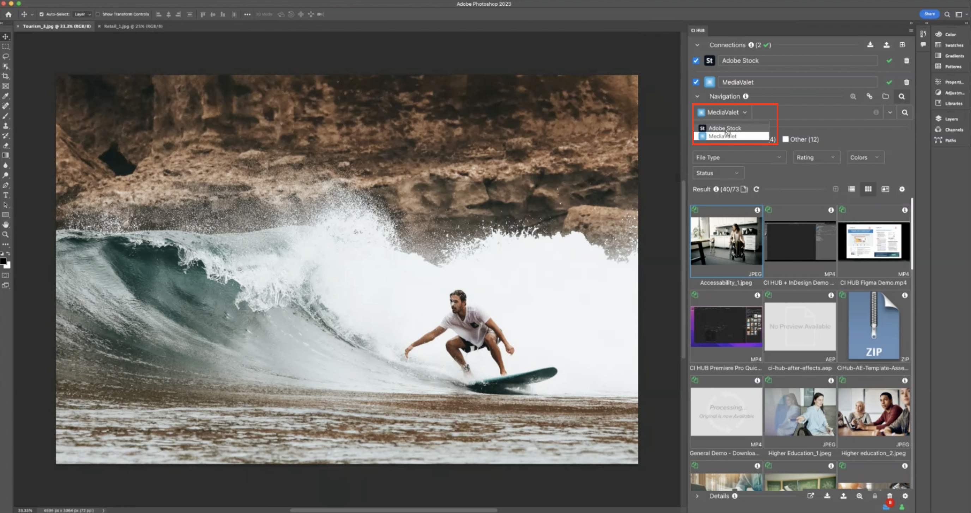971x513 pixels.
Task: Click the background color swatch
Action: coord(8,266)
